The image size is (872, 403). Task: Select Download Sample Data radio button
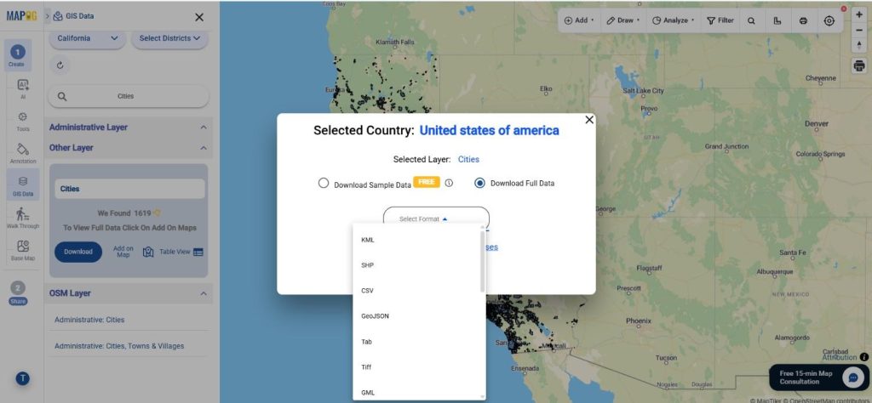(323, 183)
